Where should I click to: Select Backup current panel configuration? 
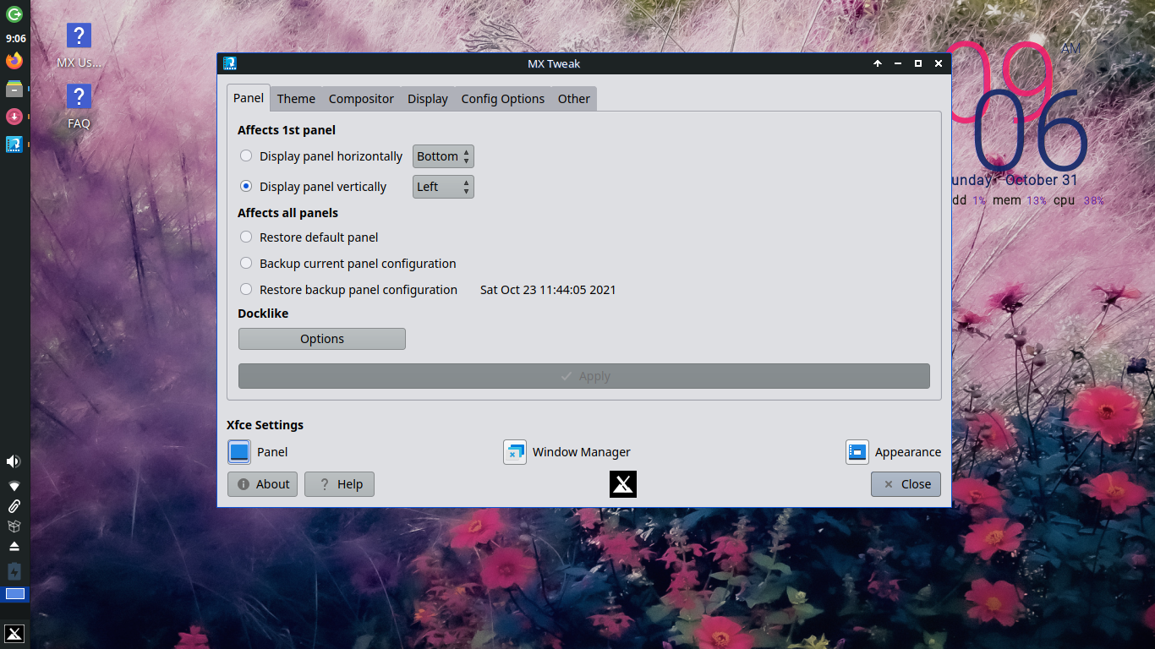(246, 263)
